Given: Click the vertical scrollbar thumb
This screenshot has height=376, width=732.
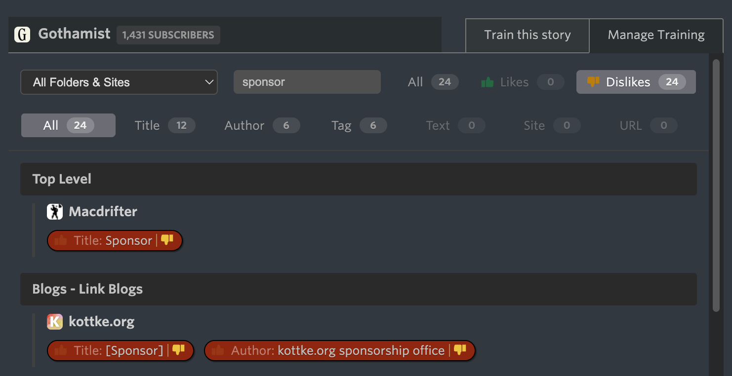Looking at the screenshot, I should (716, 185).
